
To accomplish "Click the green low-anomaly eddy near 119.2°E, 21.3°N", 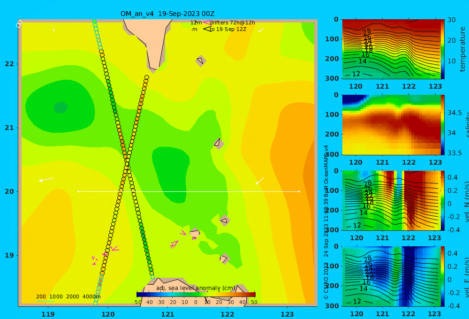I will [x=61, y=107].
